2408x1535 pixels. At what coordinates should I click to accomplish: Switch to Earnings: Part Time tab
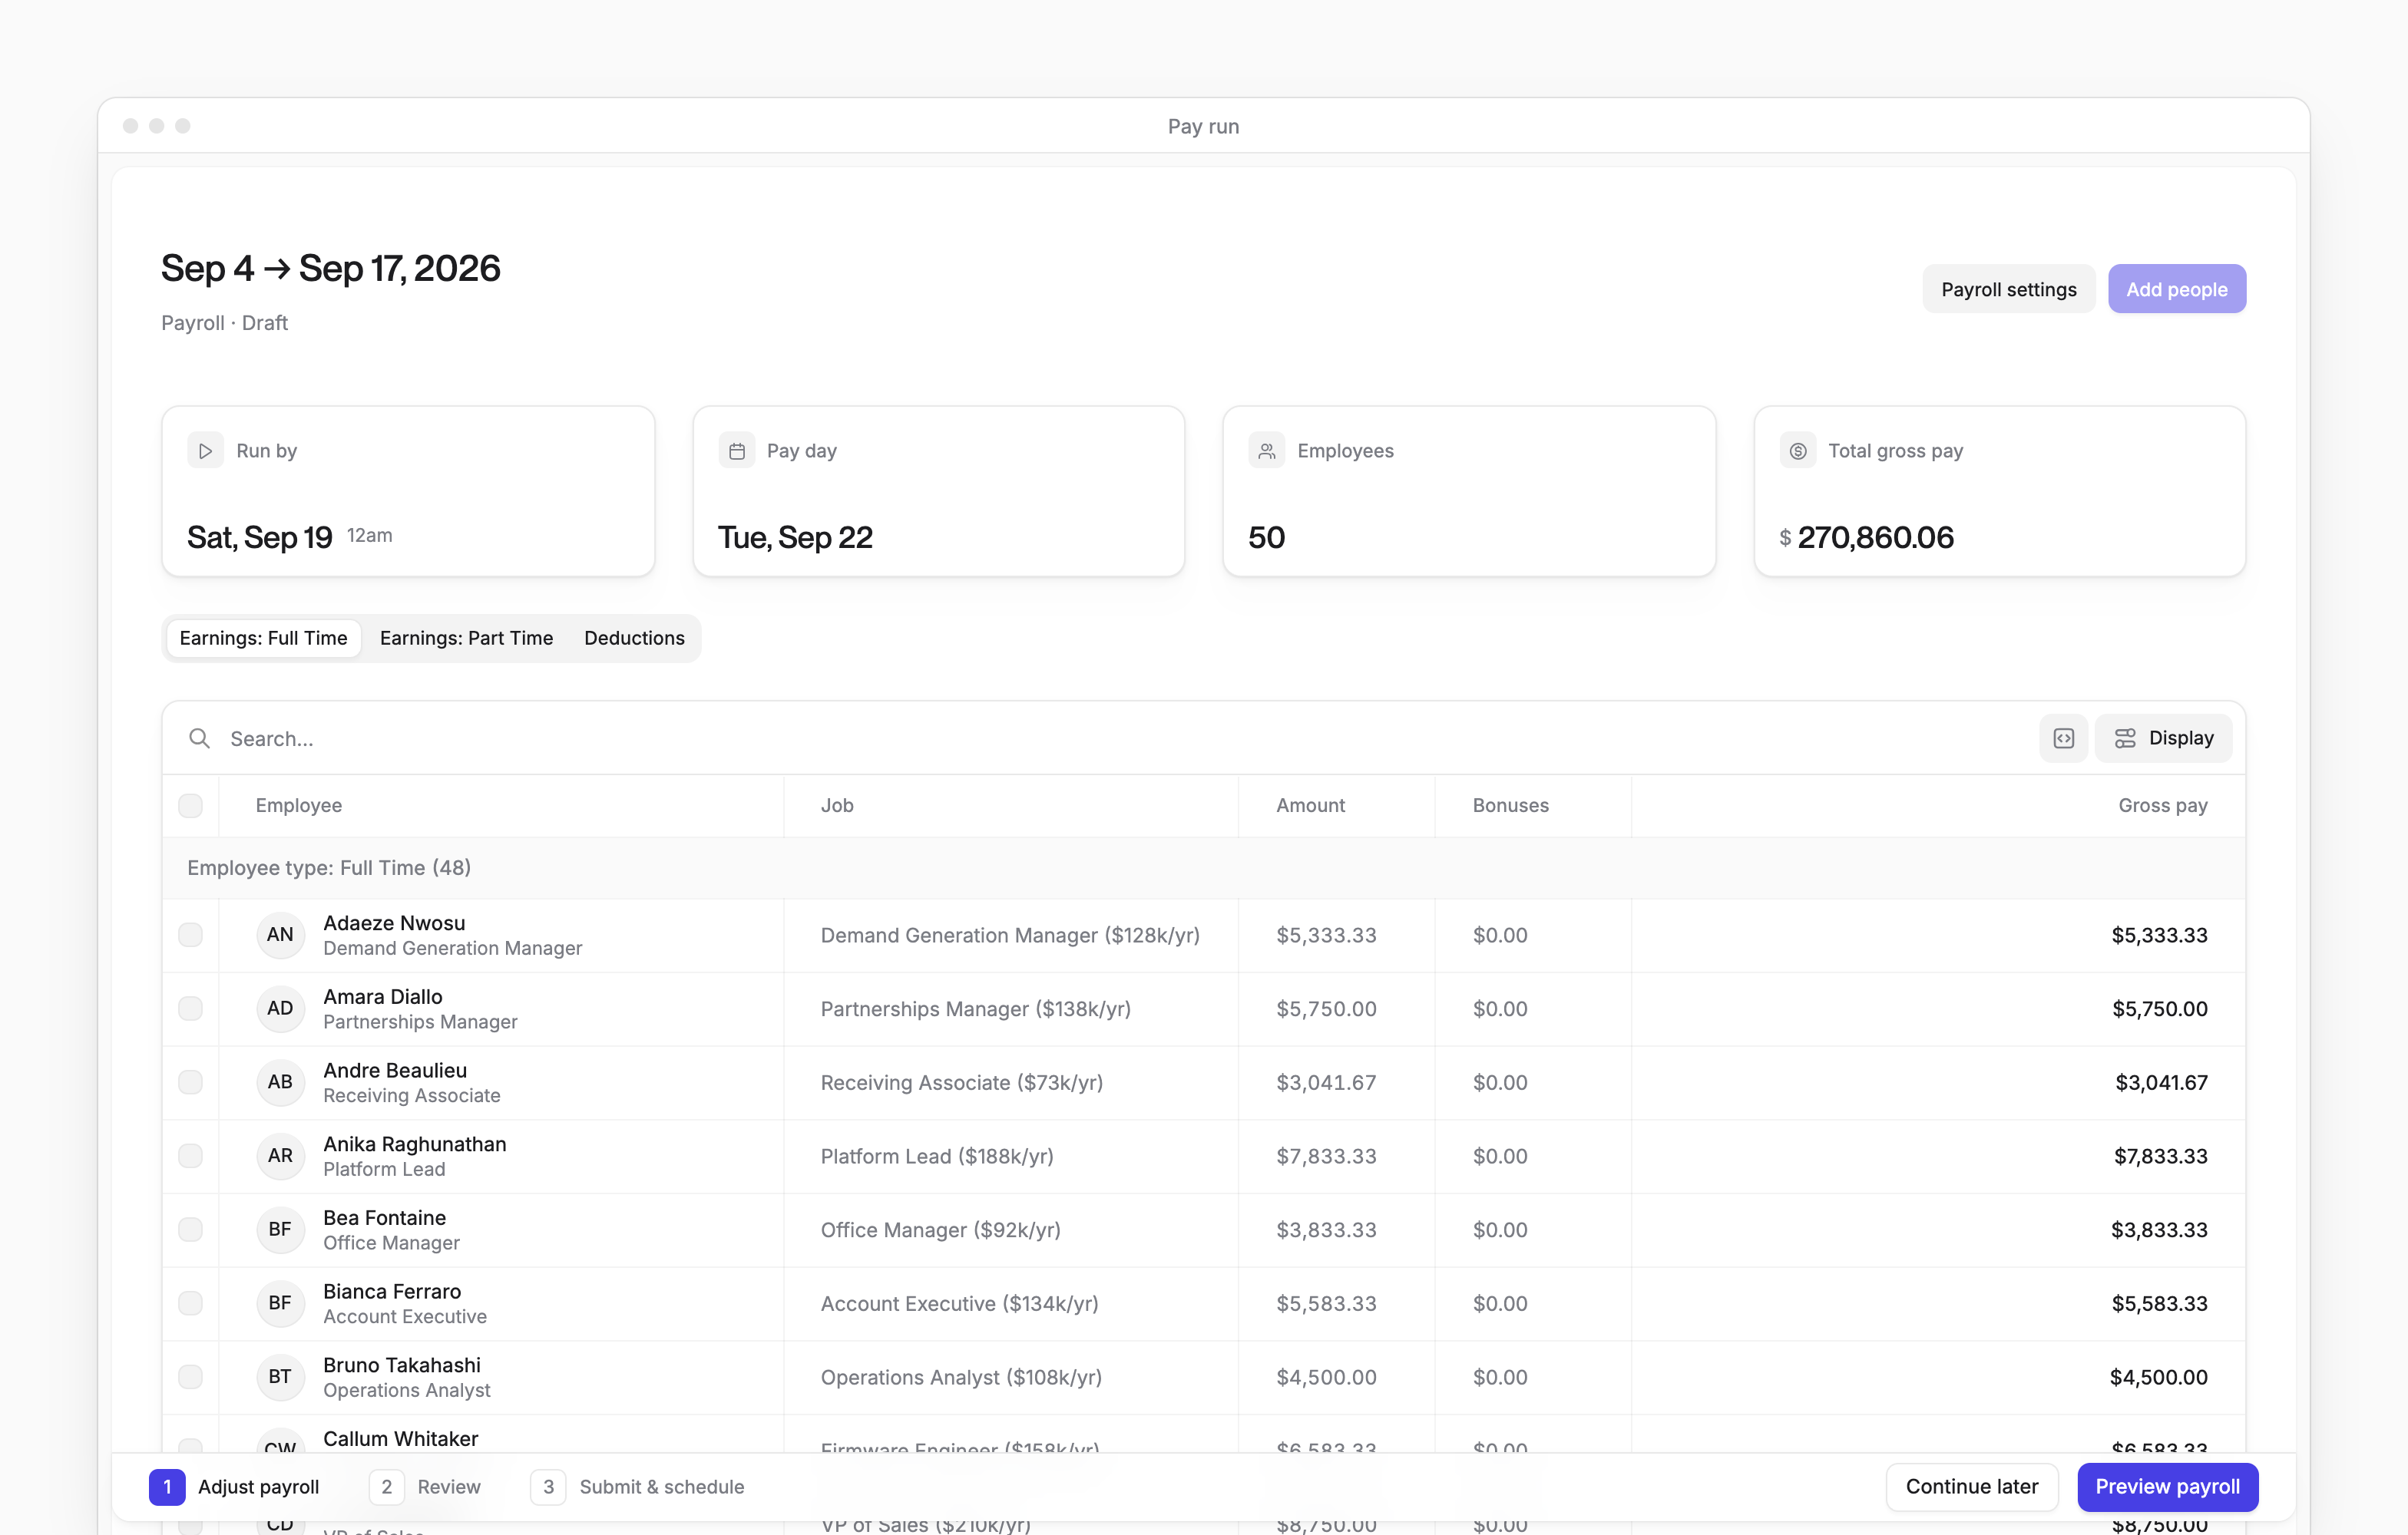pos(466,639)
